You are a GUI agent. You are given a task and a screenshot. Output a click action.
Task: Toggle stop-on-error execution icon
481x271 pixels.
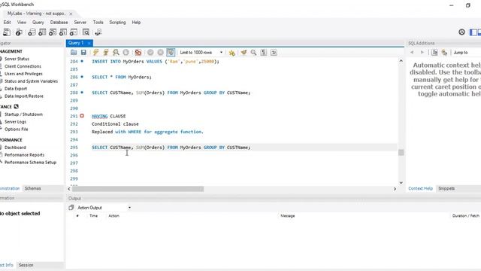click(138, 53)
